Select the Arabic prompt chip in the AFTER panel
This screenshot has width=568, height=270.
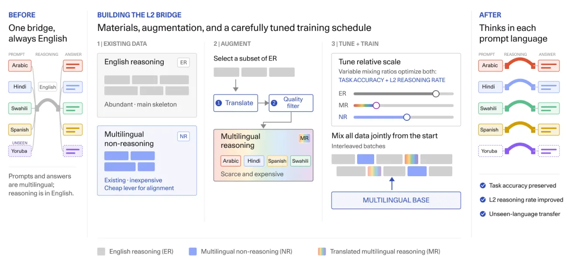490,65
